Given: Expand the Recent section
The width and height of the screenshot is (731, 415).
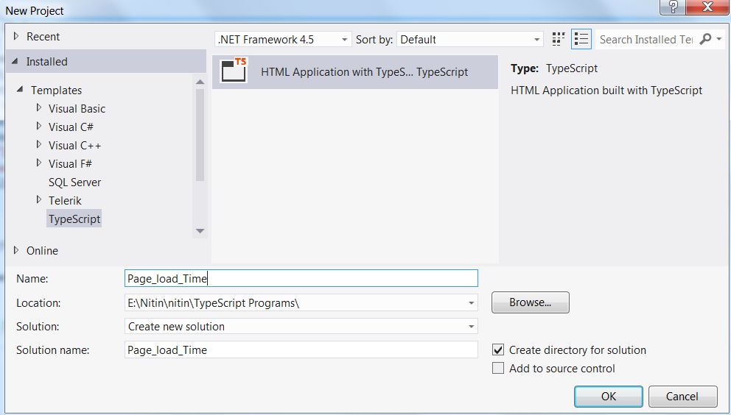Looking at the screenshot, I should pos(16,36).
